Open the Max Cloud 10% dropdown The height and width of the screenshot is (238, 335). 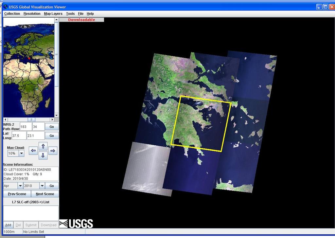tap(21, 153)
